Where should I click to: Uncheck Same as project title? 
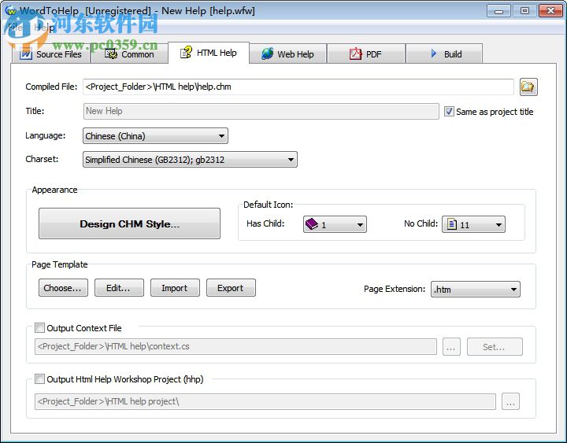coord(449,111)
